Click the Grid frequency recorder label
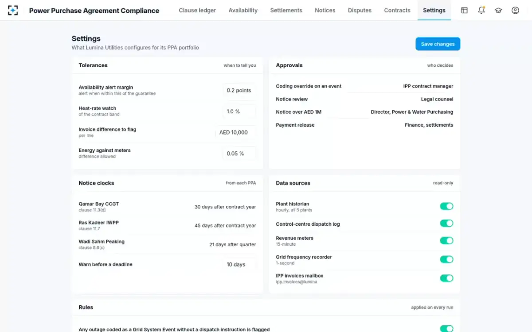 click(x=304, y=257)
